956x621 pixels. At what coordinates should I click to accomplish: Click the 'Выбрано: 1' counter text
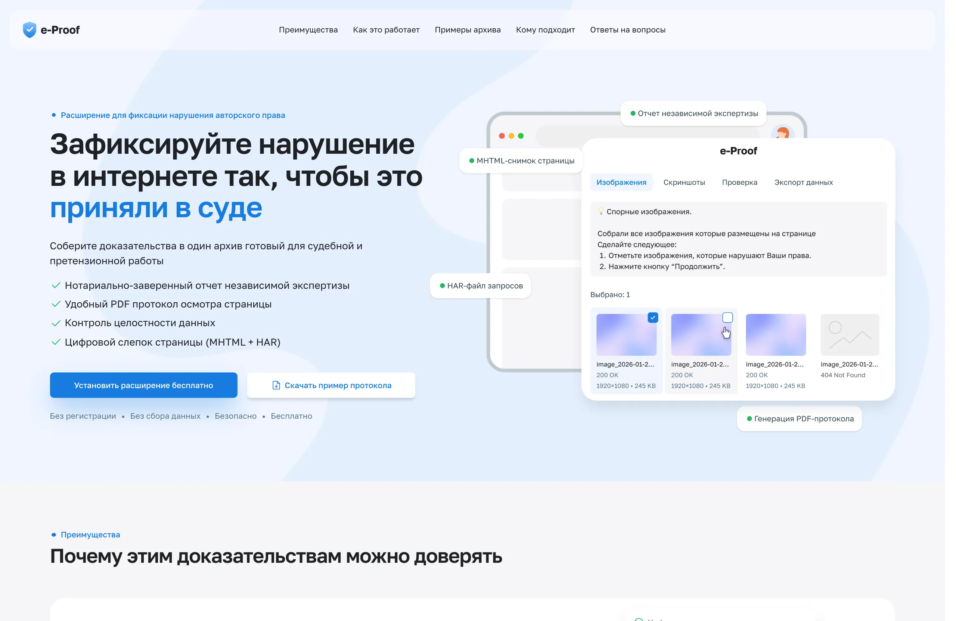610,295
